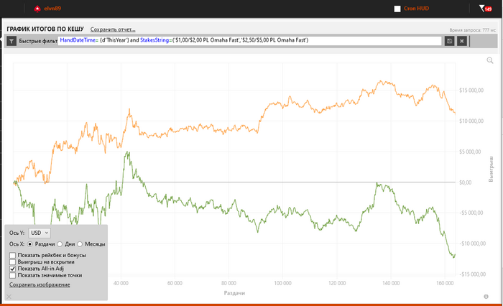The width and height of the screenshot is (503, 306).
Task: Click the Быстрые фильтры label
Action: coord(38,41)
